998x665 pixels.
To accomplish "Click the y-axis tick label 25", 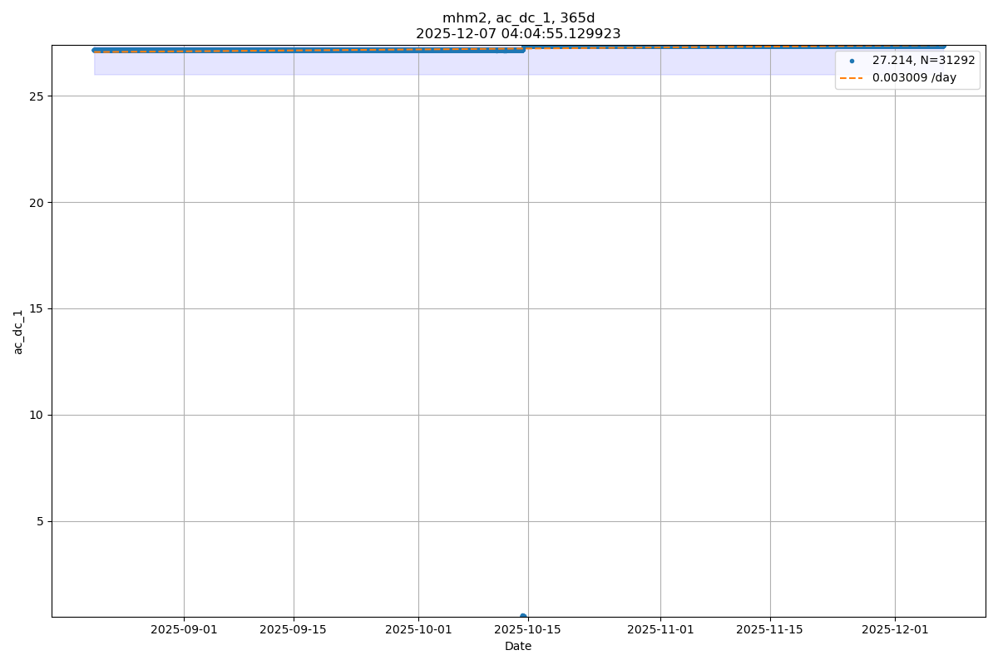I will tap(37, 96).
